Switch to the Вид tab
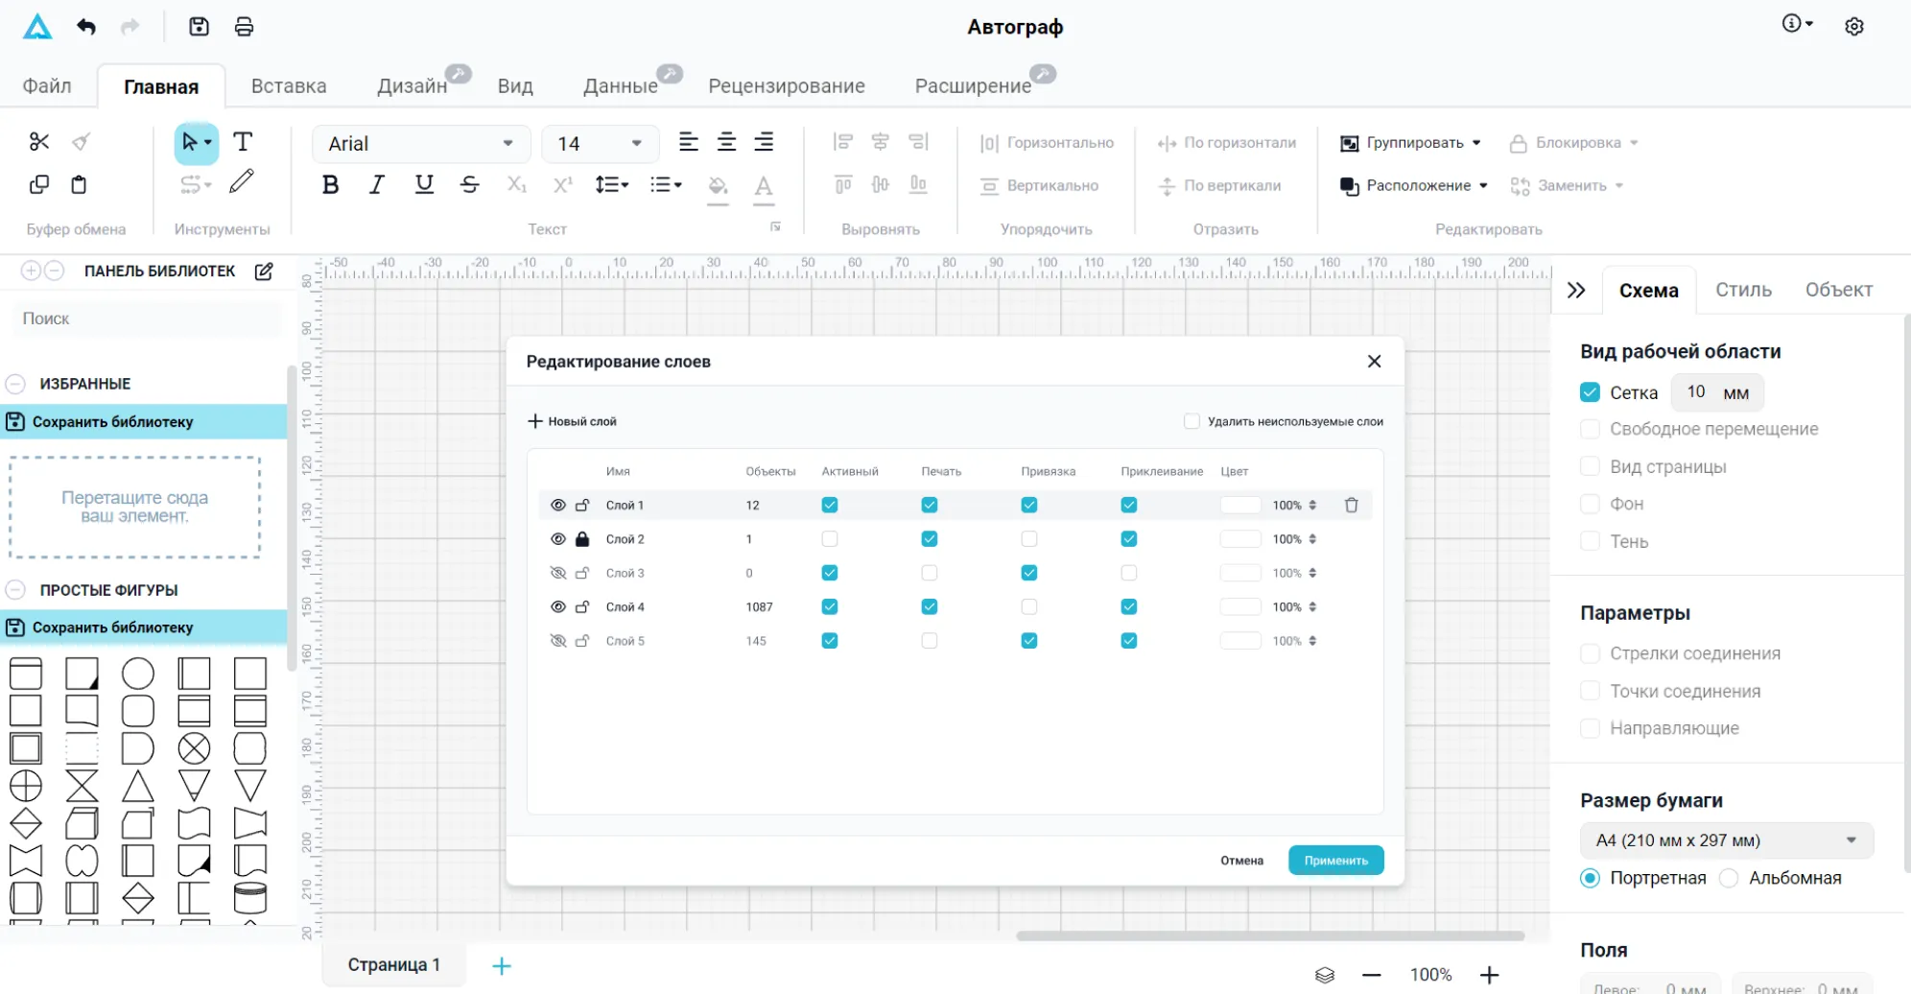This screenshot has width=1911, height=994. (x=515, y=86)
